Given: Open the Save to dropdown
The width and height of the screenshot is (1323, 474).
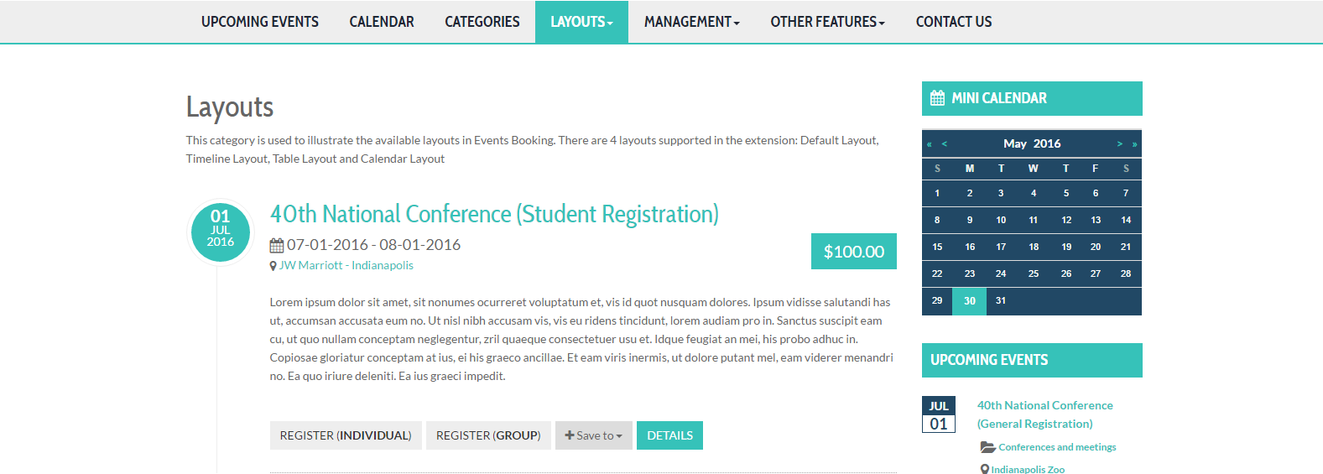Looking at the screenshot, I should pyautogui.click(x=593, y=435).
